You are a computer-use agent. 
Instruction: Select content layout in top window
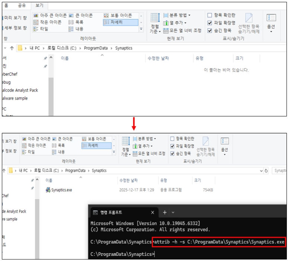[x=76, y=29]
